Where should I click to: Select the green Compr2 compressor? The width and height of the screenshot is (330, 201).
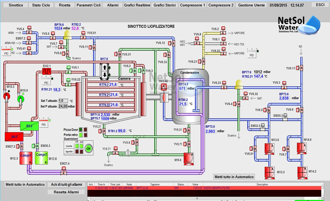(42, 158)
